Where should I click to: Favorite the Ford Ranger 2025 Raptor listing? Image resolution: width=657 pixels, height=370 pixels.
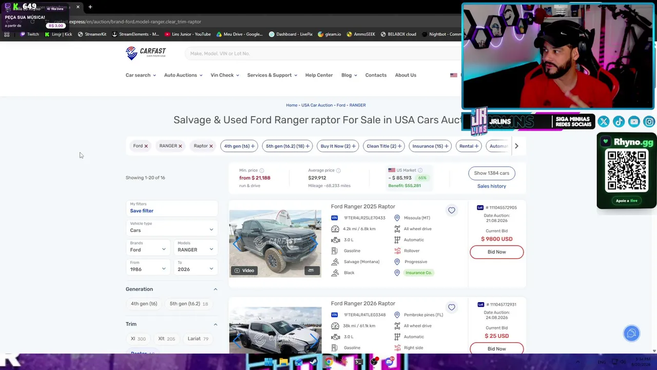[x=452, y=210]
